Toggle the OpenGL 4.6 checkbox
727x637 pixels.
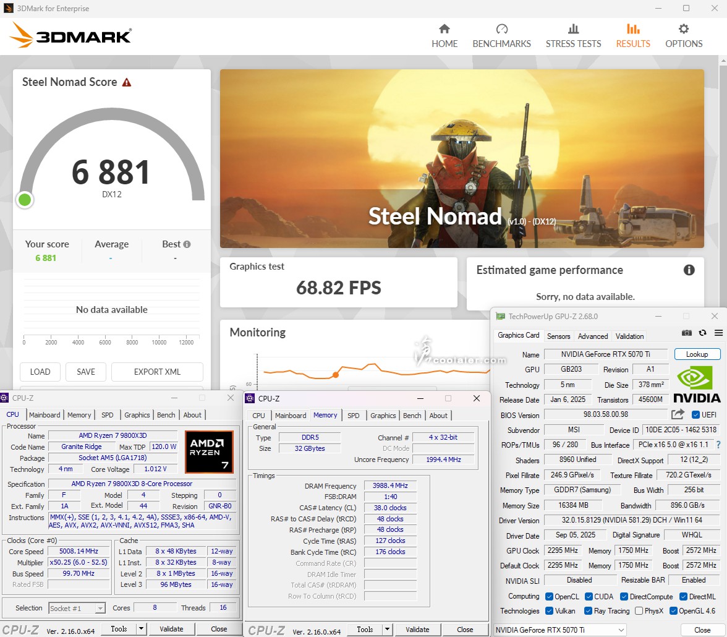[674, 611]
